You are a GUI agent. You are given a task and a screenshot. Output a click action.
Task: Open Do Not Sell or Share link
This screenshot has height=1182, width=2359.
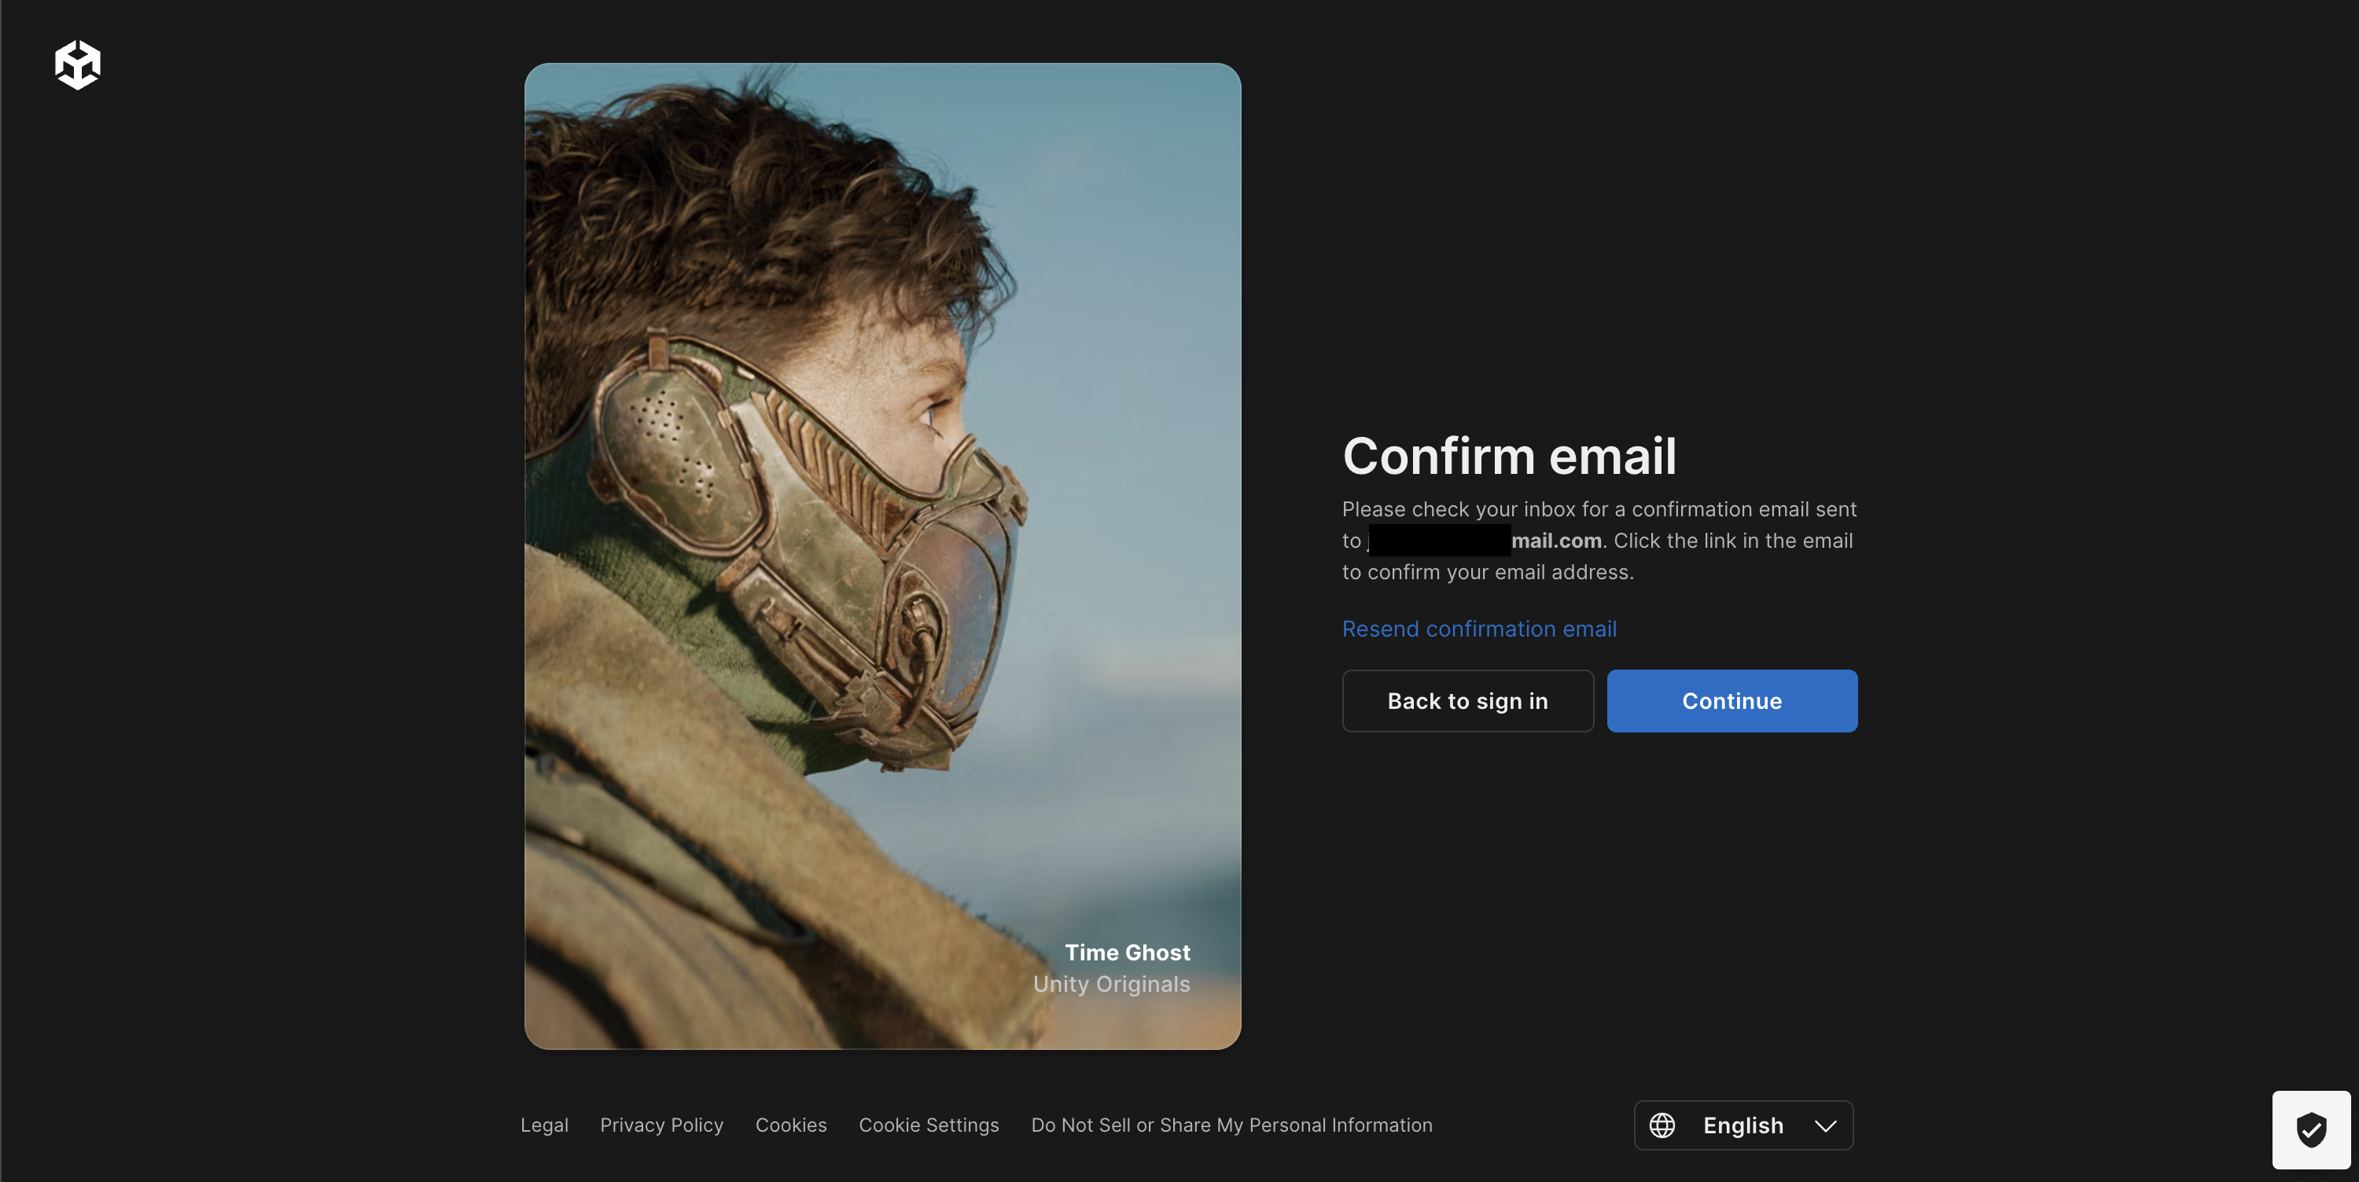pos(1231,1125)
